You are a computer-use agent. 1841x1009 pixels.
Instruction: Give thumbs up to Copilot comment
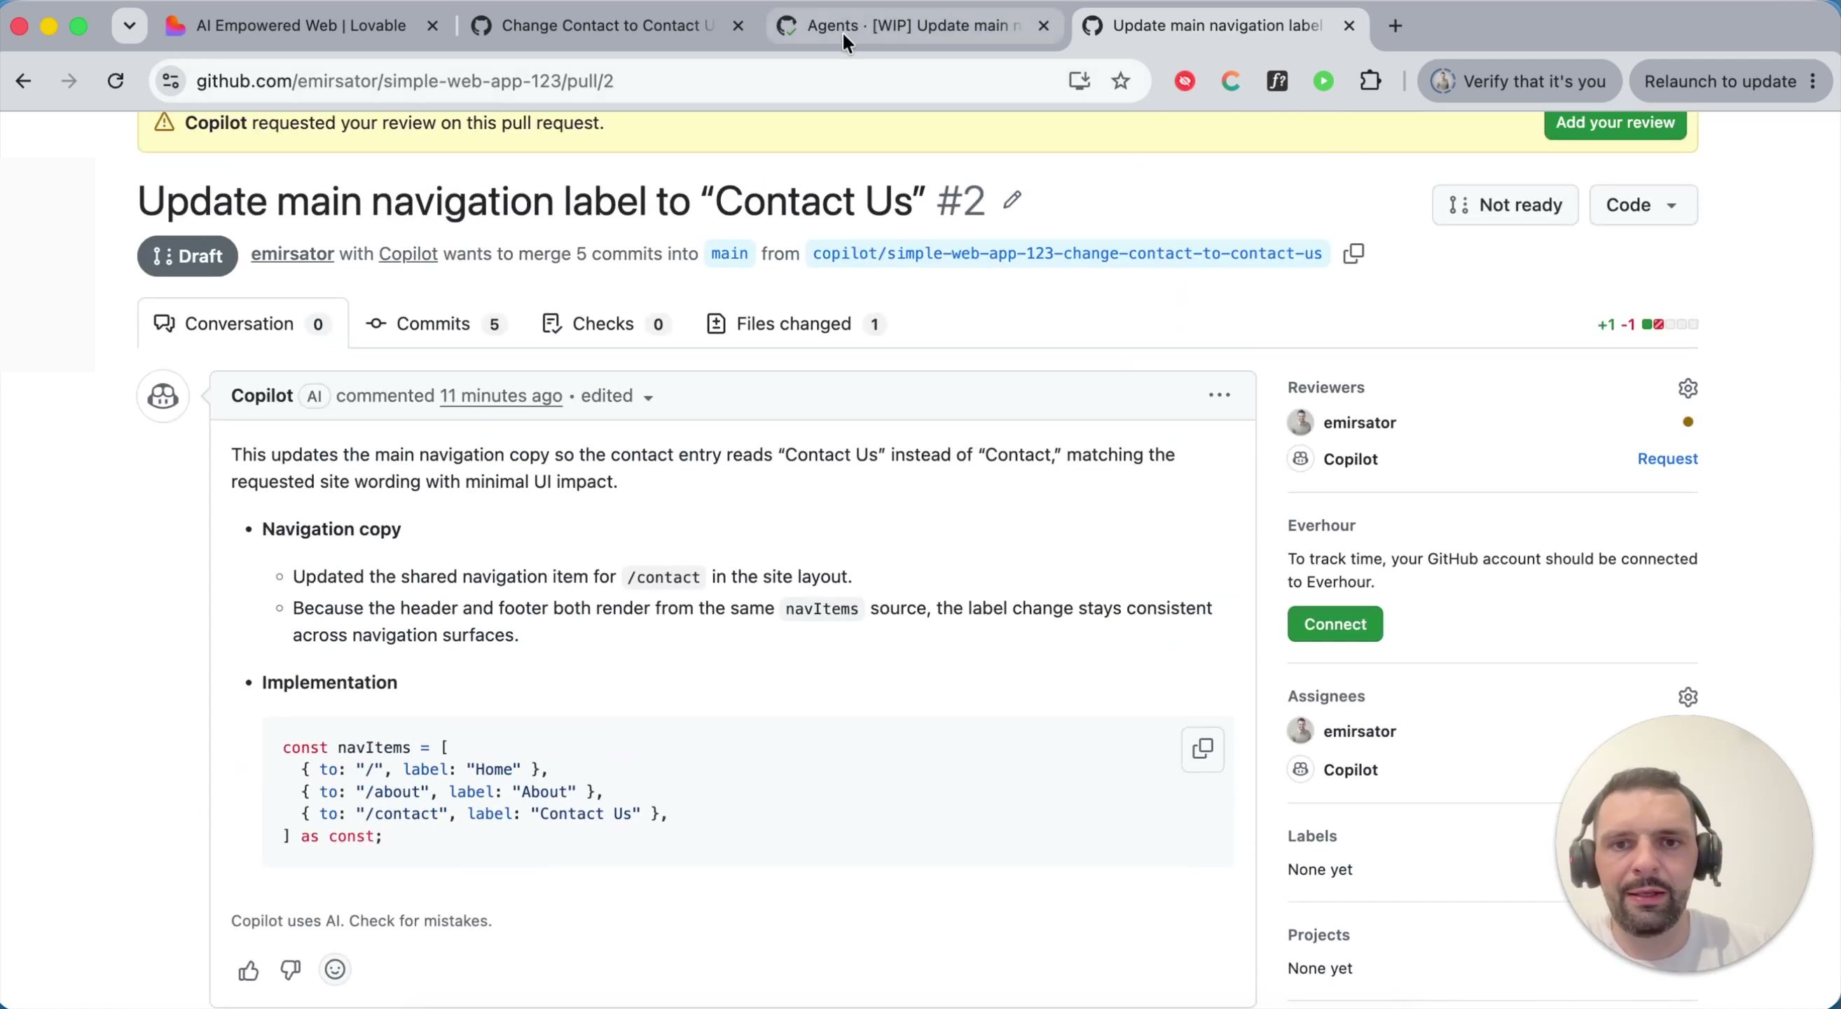click(x=249, y=970)
